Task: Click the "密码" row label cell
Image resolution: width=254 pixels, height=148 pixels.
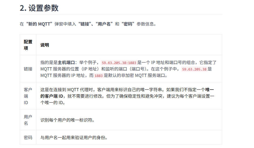Action: [x=28, y=138]
